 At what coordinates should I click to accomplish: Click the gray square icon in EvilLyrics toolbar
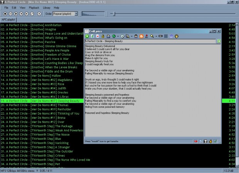click(166, 36)
